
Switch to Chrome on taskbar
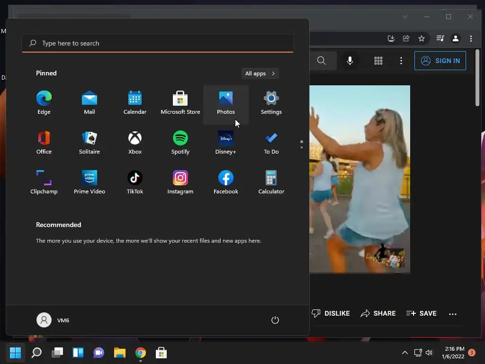(x=140, y=353)
